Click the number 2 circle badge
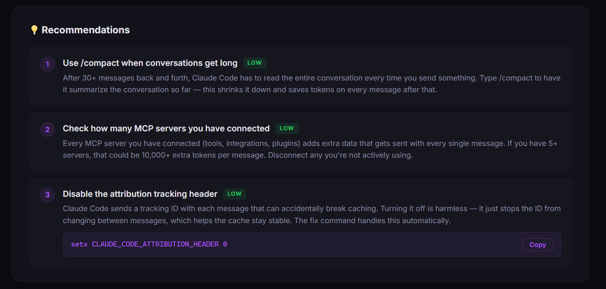 point(48,130)
